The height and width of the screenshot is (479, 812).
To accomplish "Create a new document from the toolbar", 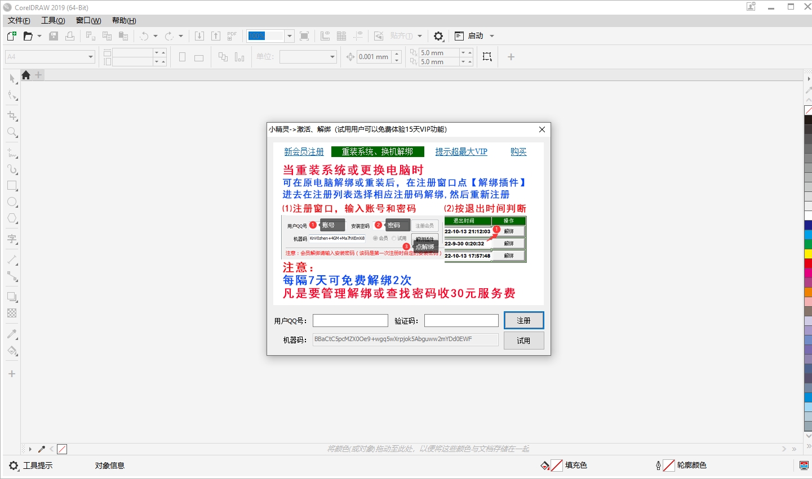I will tap(11, 36).
